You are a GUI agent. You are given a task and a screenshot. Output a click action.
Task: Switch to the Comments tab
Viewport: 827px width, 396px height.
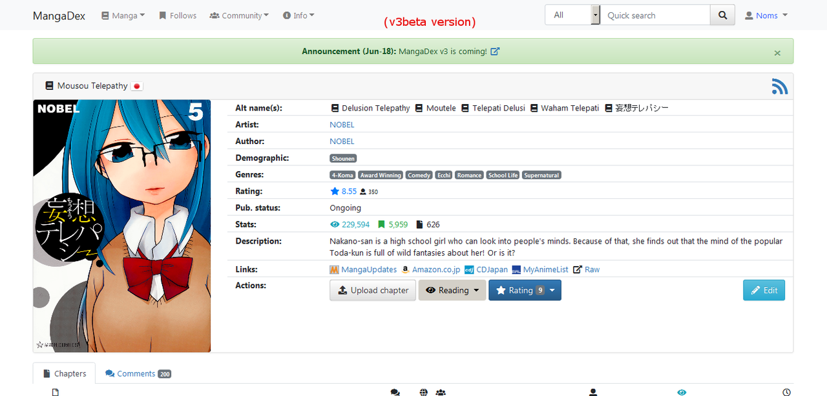(138, 373)
